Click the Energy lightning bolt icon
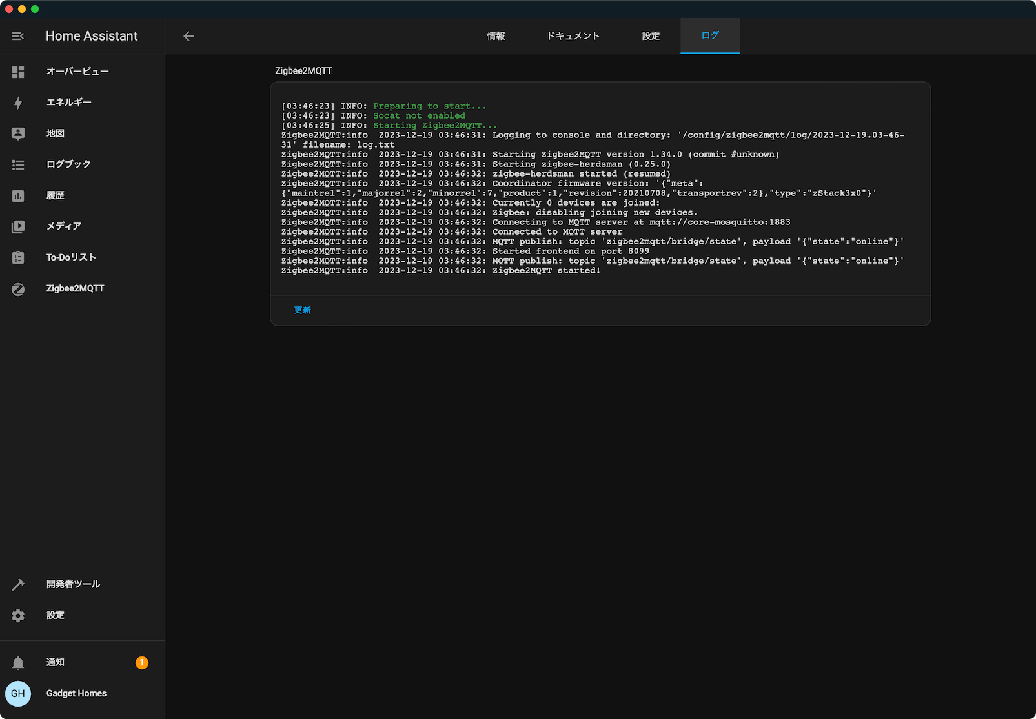Screen dimensions: 1036x719 [x=18, y=103]
